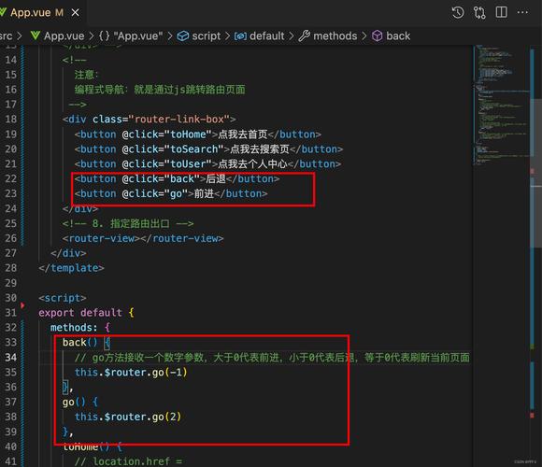542x467 pixels.
Task: Click the "back" handler on line 22
Action: 181,178
